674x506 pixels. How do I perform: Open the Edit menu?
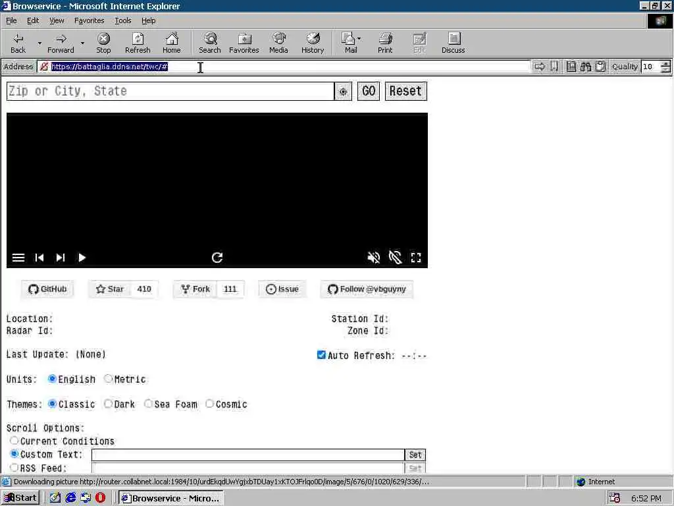tap(33, 20)
